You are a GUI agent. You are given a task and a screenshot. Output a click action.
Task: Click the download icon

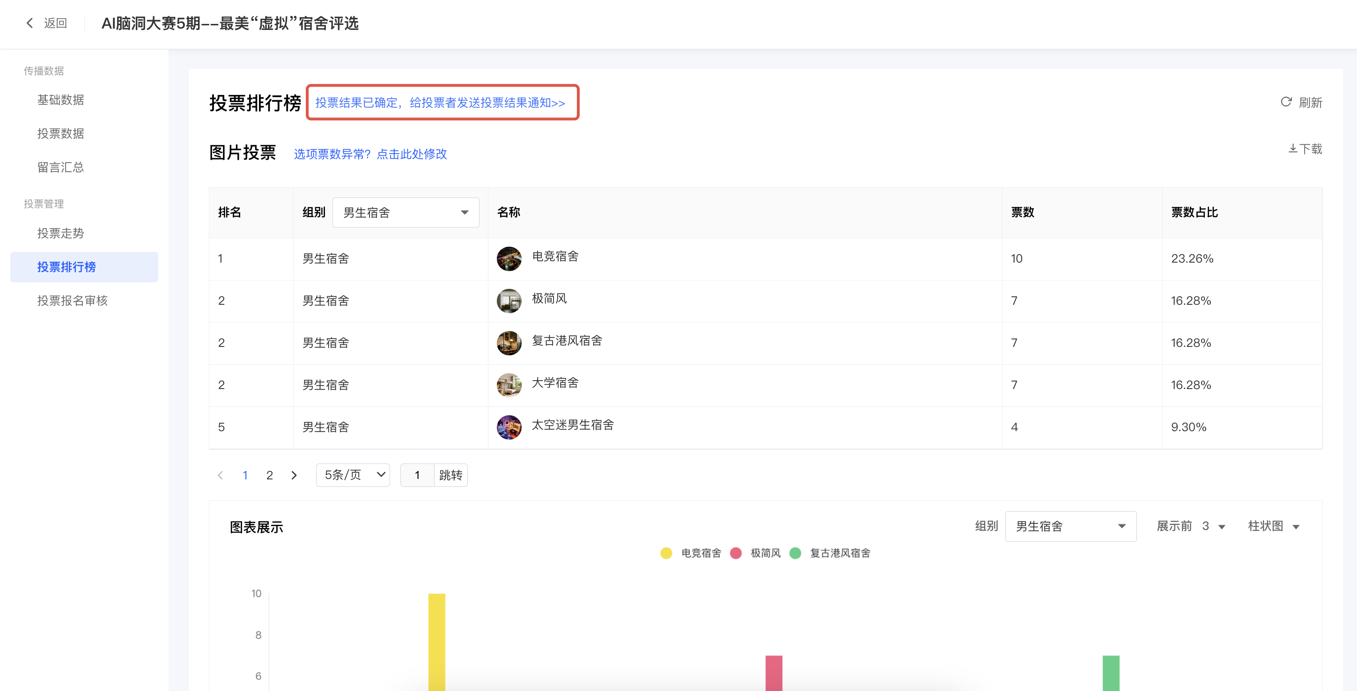click(1293, 149)
